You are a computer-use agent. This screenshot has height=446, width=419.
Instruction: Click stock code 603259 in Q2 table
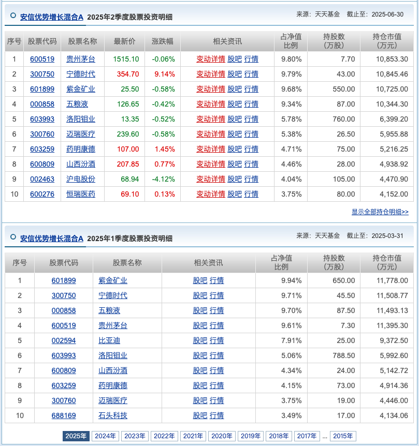(42, 150)
